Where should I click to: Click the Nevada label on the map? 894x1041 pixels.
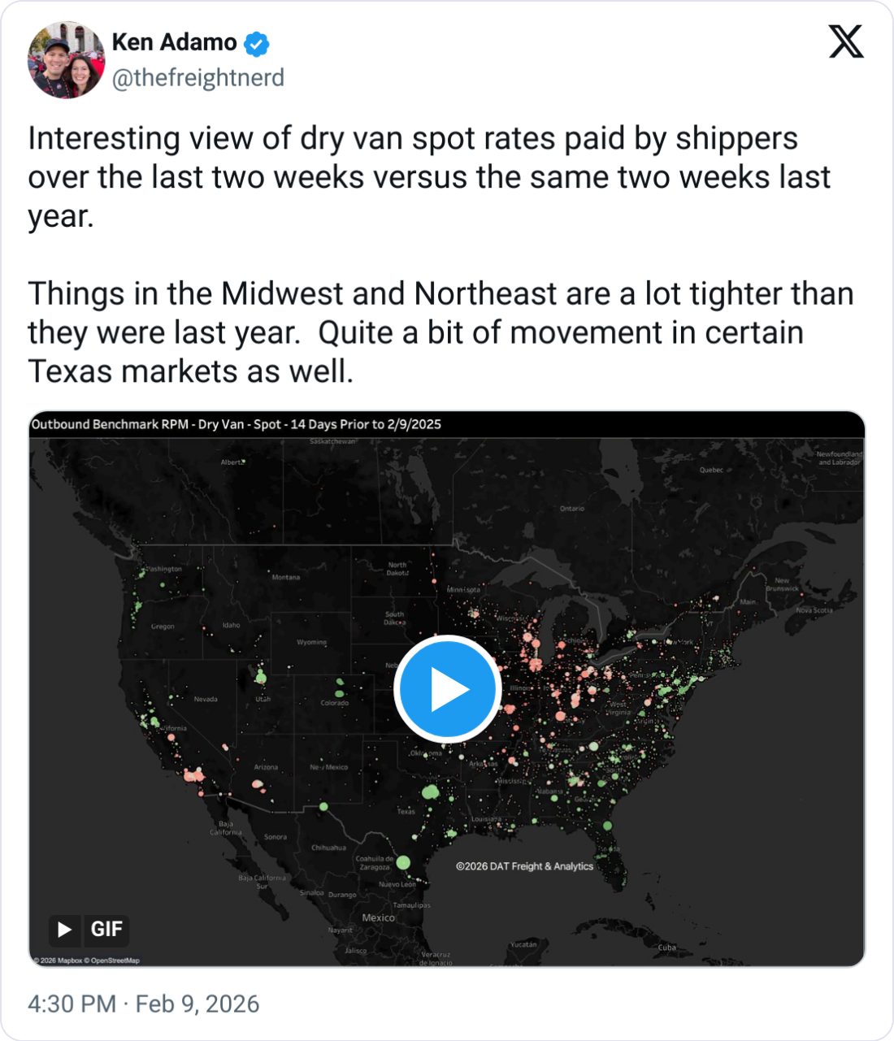[x=206, y=699]
